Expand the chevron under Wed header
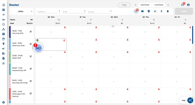Image resolution: width=195 pixels, height=105 pixels. point(113,26)
